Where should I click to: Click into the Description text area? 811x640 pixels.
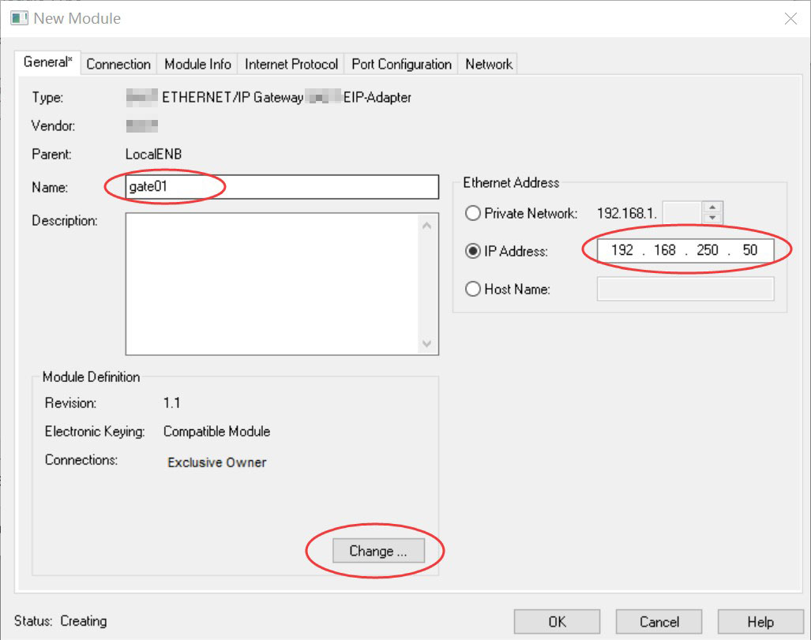(272, 283)
